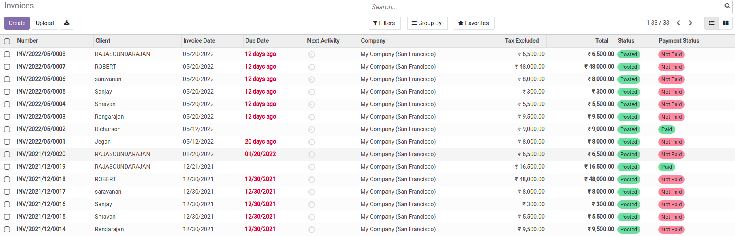Open the Filters dropdown
735x236 pixels.
coord(384,23)
